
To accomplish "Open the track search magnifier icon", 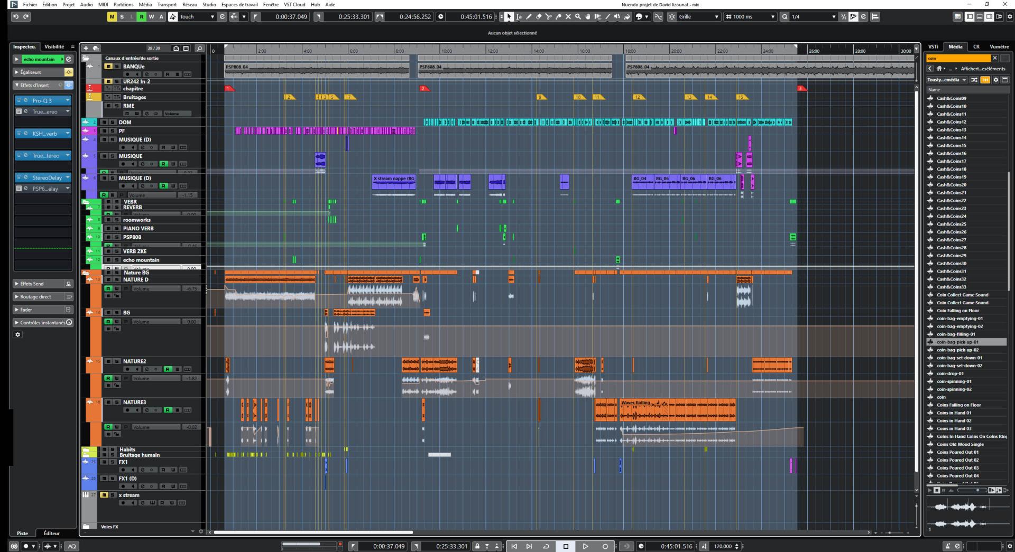I will click(199, 48).
